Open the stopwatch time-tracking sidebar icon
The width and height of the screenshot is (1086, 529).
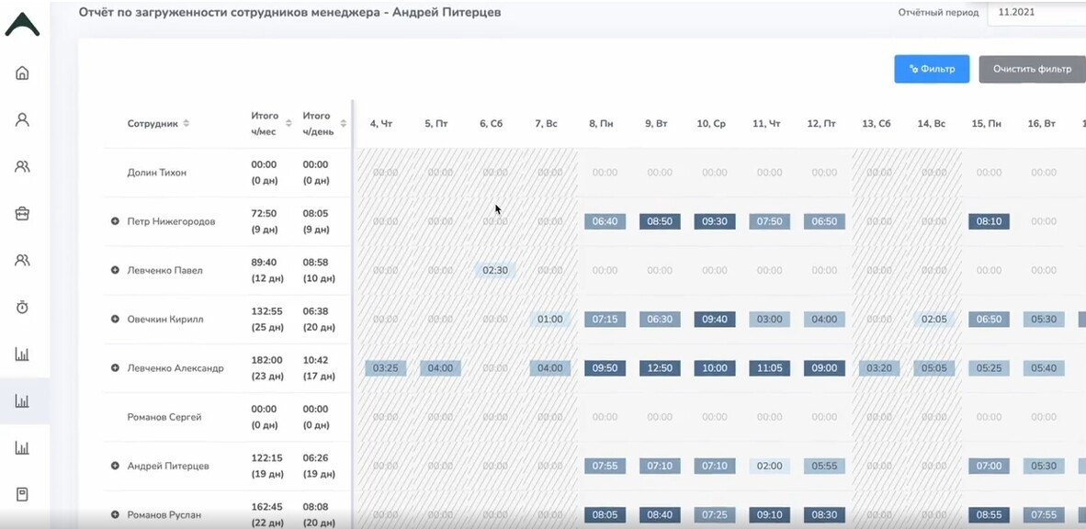[22, 307]
